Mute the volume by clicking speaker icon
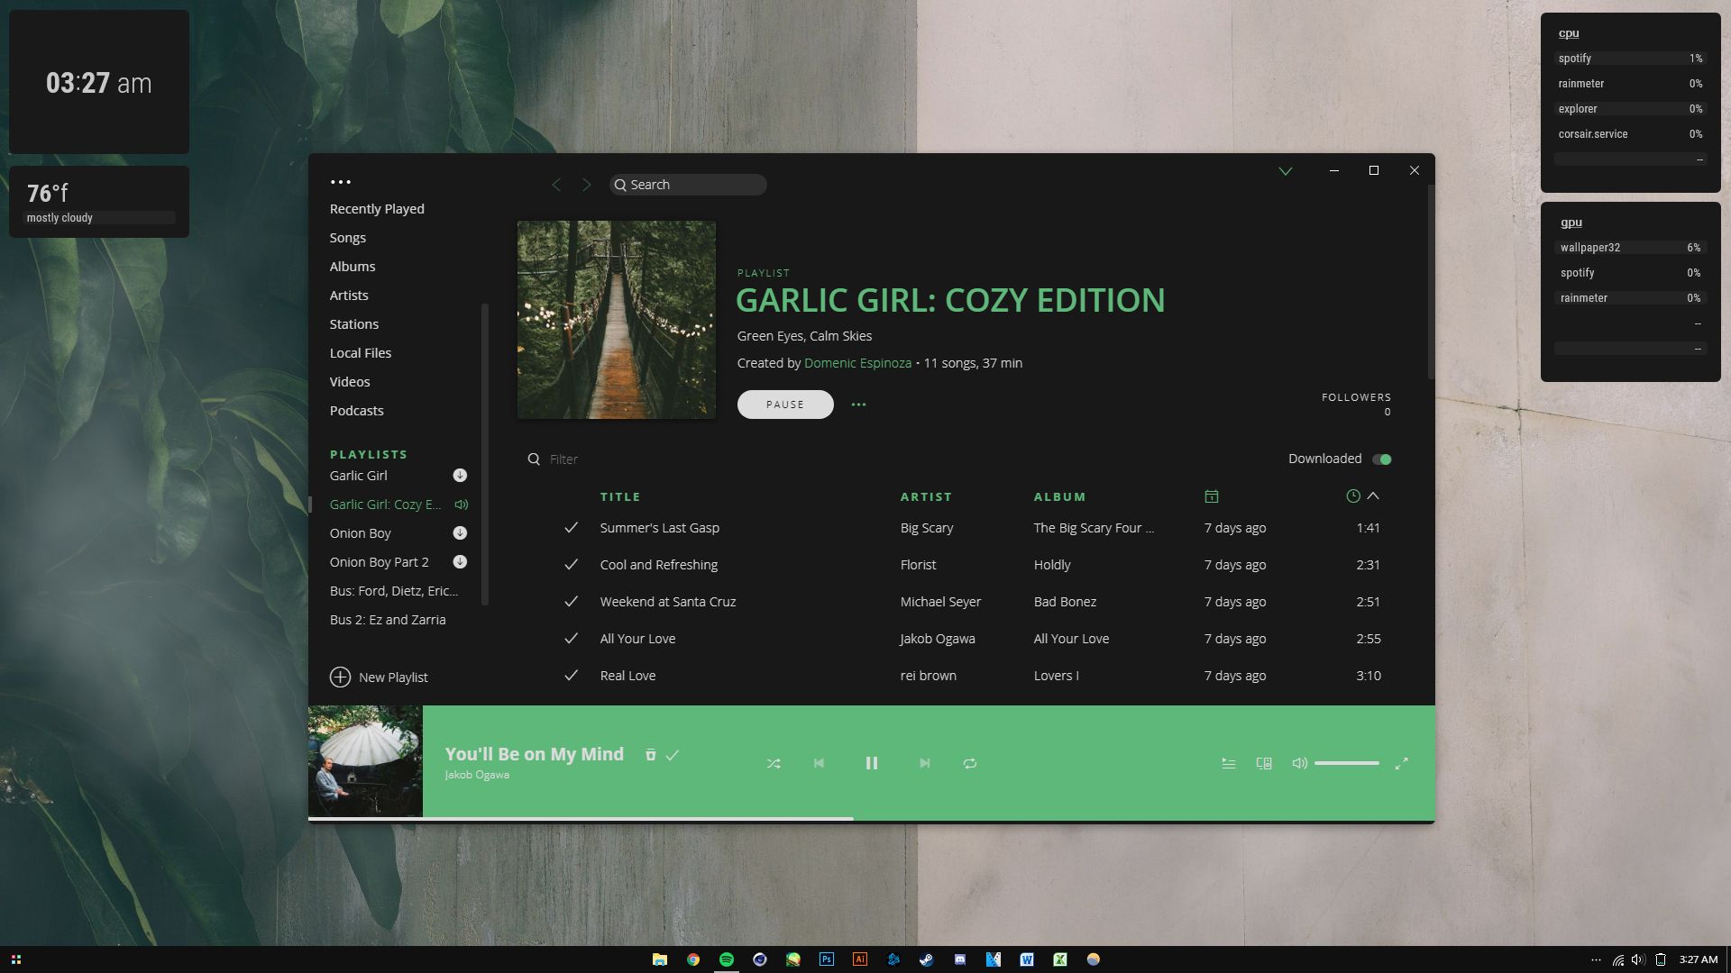 1298,763
